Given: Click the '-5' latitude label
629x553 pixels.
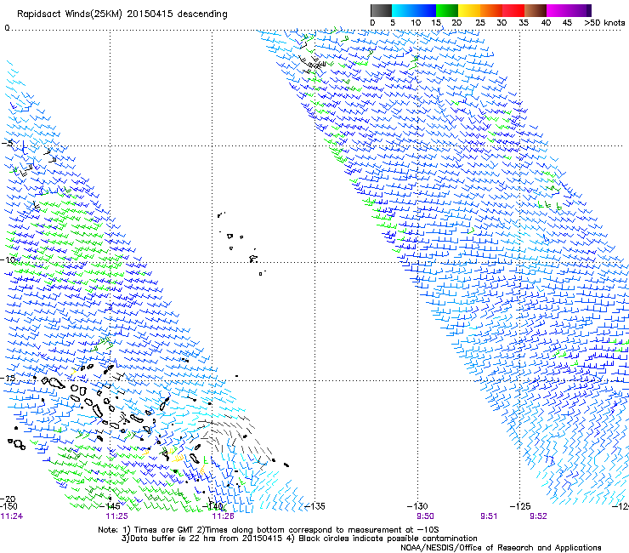Looking at the screenshot, I should click(x=8, y=143).
